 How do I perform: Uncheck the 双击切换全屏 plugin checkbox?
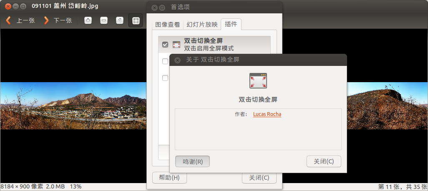(165, 45)
